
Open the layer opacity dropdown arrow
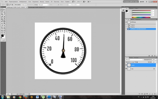point(156,60)
